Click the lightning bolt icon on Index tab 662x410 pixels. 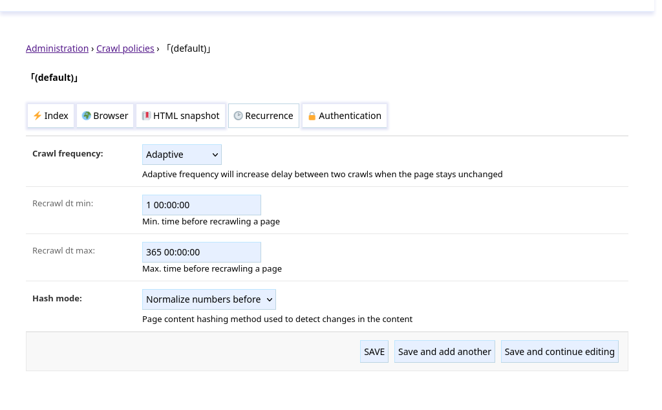click(37, 116)
